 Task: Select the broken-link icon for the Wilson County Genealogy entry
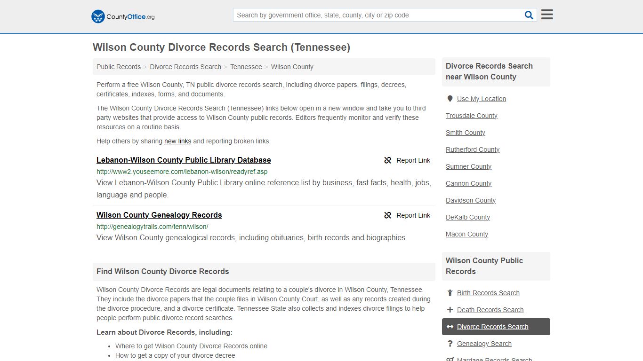(x=388, y=215)
